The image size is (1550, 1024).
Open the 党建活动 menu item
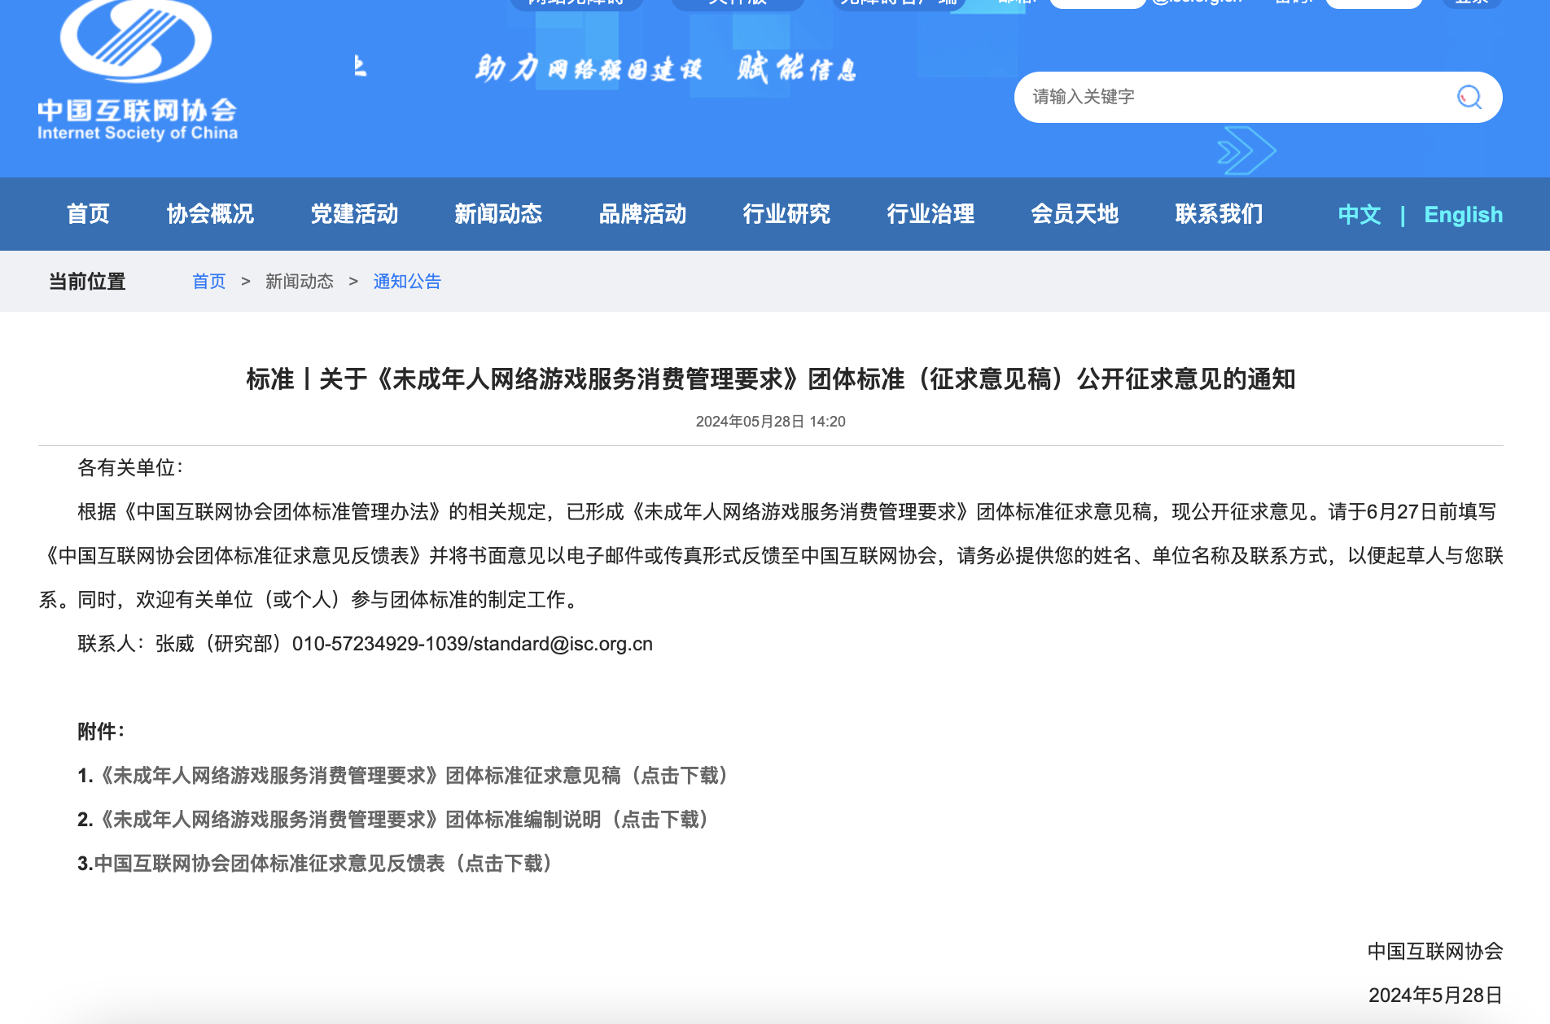[354, 214]
